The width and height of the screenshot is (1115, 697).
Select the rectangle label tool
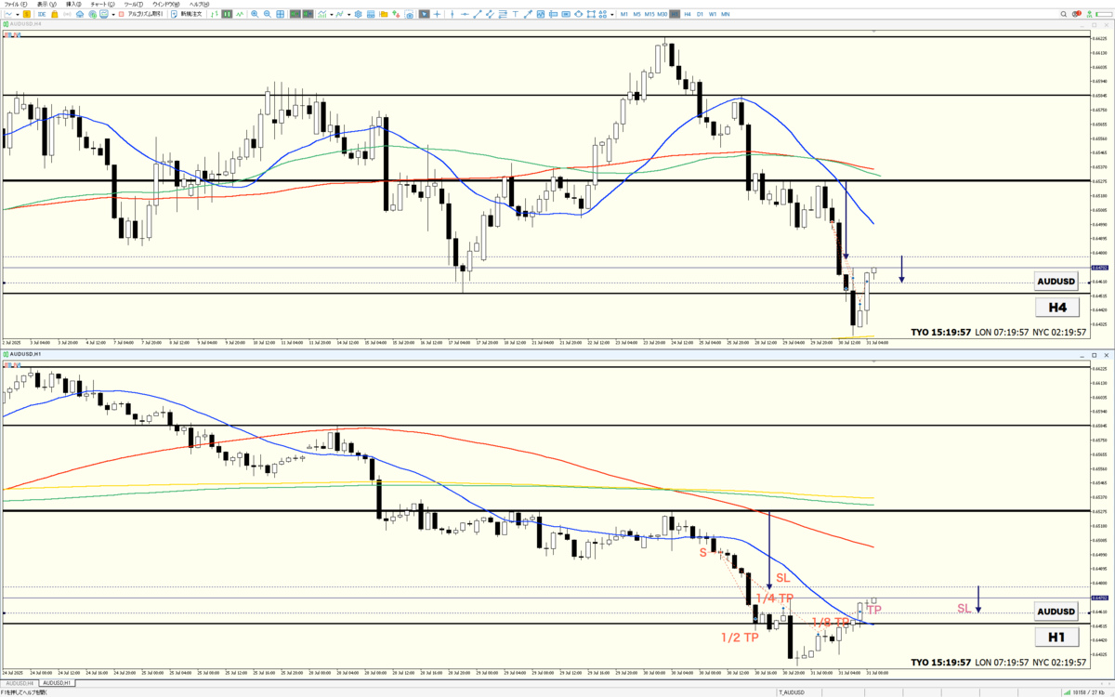click(566, 14)
